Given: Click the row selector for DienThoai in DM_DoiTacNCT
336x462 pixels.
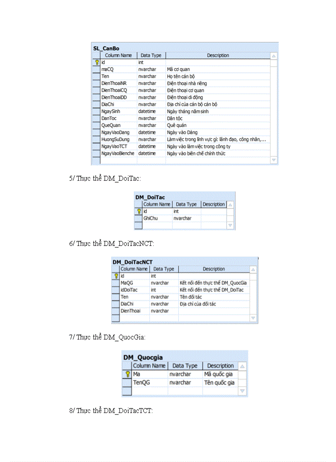Looking at the screenshot, I should coord(117,311).
